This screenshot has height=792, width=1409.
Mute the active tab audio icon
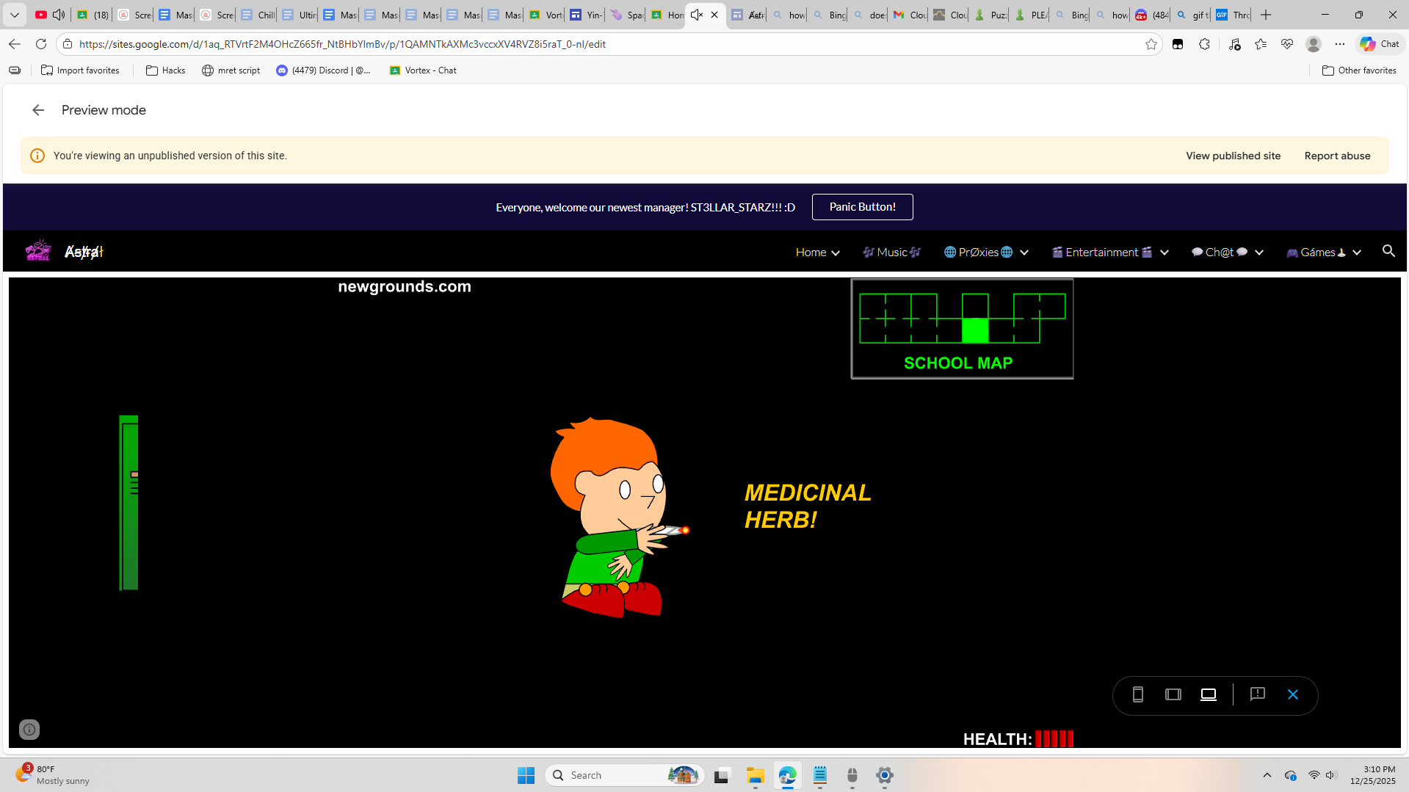coord(697,15)
